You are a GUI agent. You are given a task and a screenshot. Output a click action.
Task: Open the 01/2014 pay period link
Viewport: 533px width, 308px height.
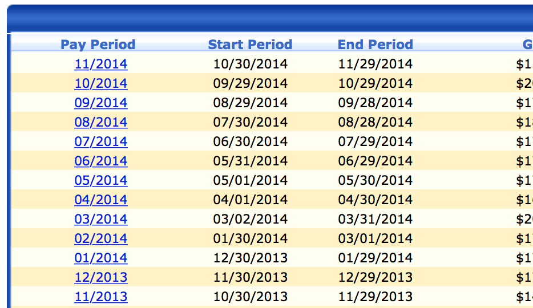pos(100,258)
